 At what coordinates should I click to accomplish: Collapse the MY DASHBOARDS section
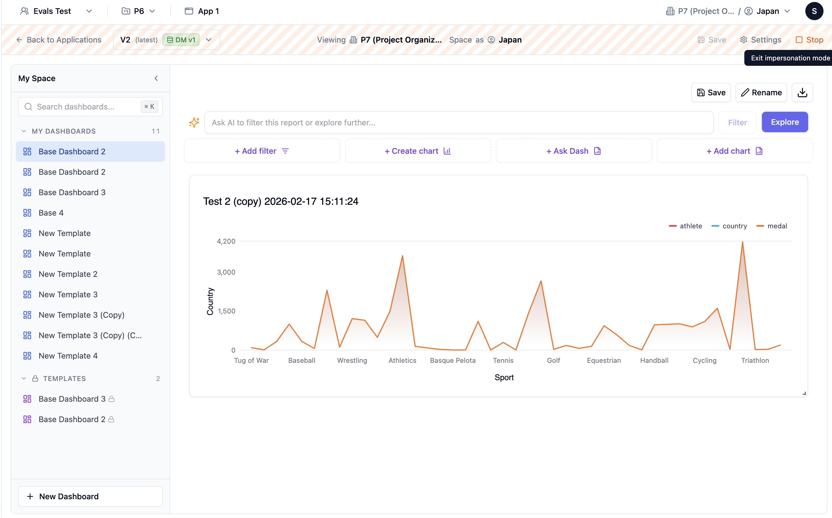[24, 131]
